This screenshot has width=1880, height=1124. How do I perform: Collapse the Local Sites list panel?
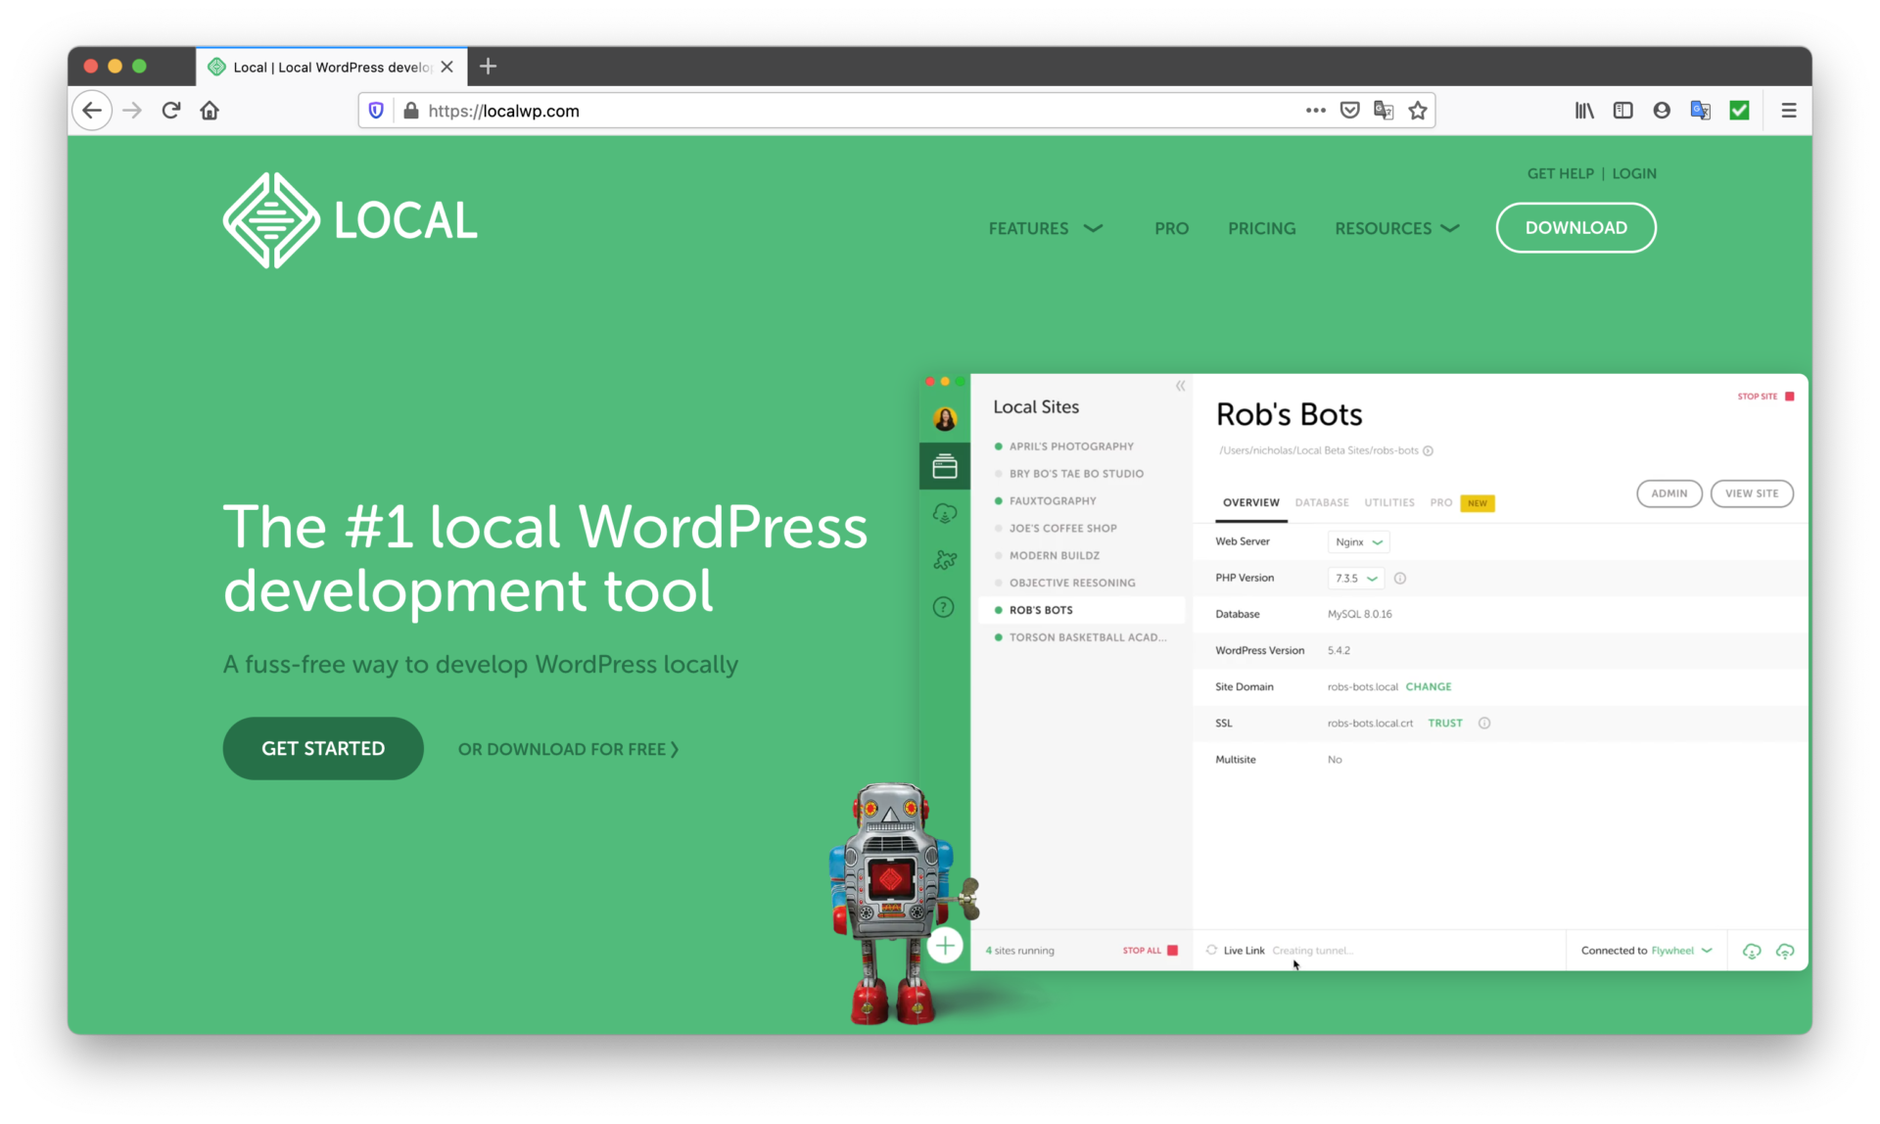pos(1181,386)
